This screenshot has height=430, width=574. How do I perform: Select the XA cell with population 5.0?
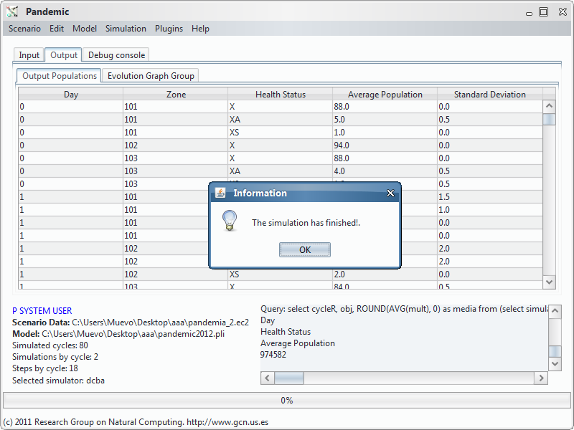[280, 120]
